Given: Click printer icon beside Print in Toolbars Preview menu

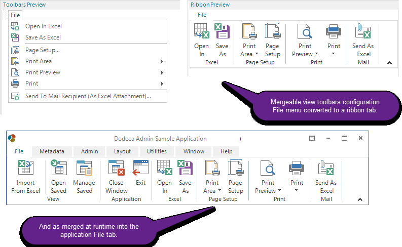Looking at the screenshot, I should click(15, 84).
